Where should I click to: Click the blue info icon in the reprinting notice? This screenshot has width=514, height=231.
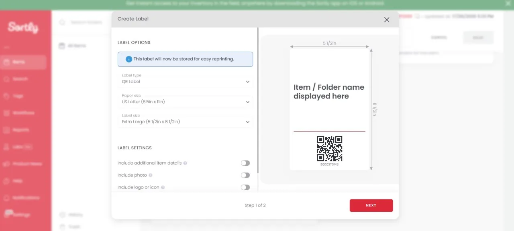[129, 59]
